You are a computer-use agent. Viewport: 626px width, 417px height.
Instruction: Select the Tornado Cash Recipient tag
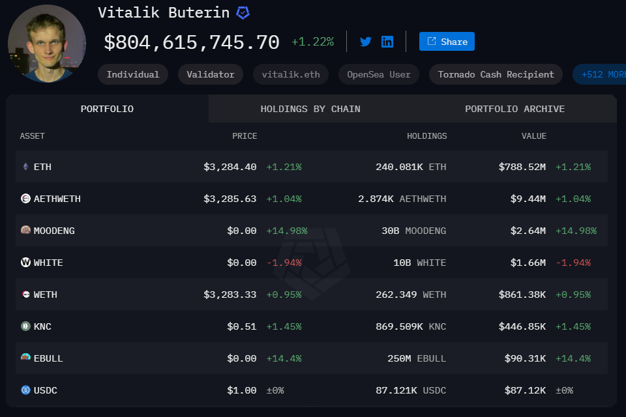(x=496, y=74)
